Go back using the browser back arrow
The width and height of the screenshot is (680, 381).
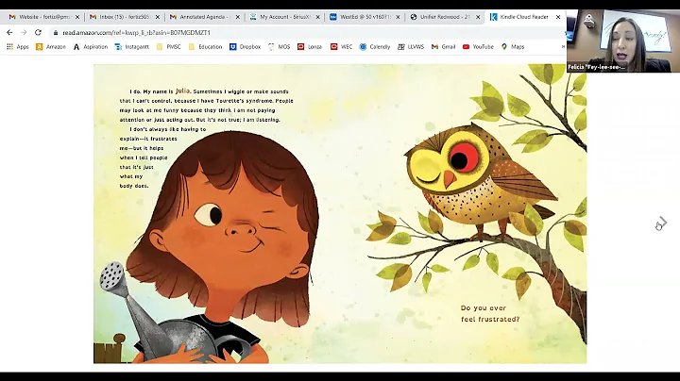point(9,32)
